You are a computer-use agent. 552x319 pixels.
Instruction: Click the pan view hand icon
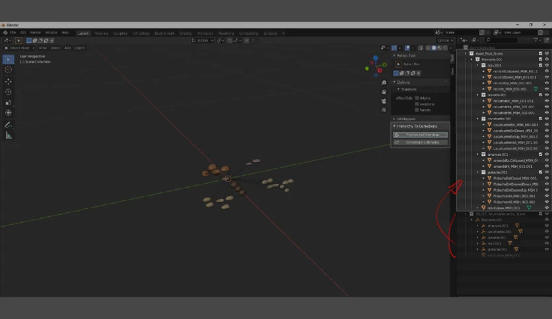coord(384,92)
